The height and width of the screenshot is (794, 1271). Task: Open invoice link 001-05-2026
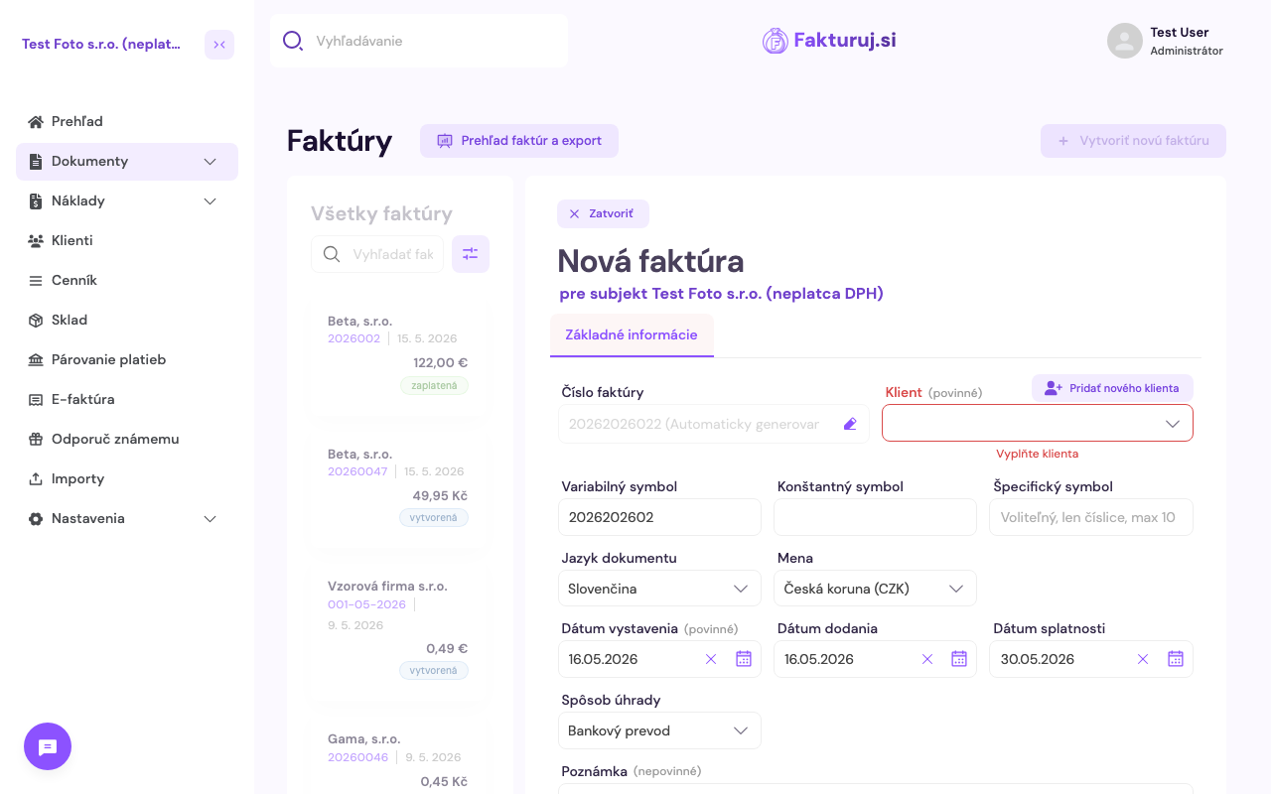point(366,604)
